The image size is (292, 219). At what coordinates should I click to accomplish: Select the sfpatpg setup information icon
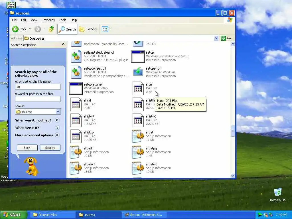pyautogui.click(x=138, y=152)
